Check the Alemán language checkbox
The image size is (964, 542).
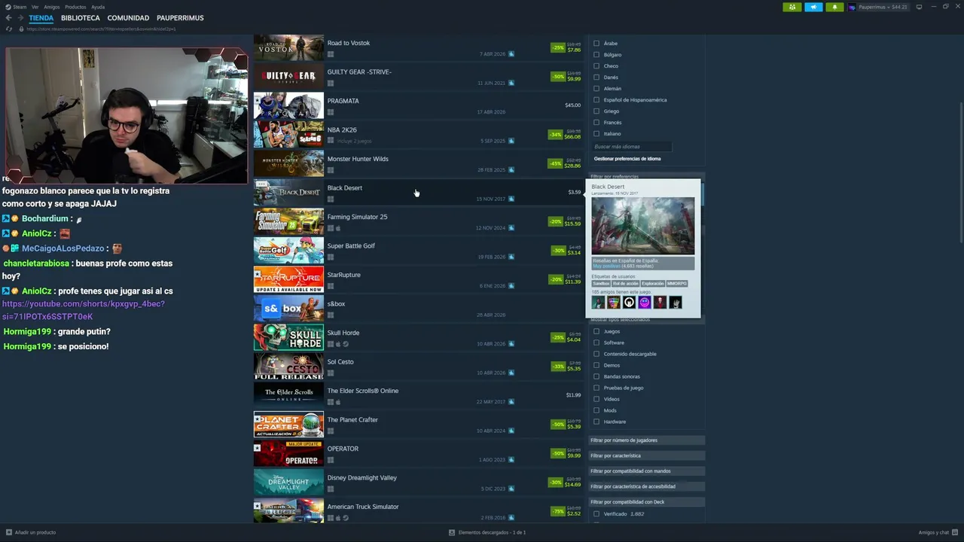(596, 89)
